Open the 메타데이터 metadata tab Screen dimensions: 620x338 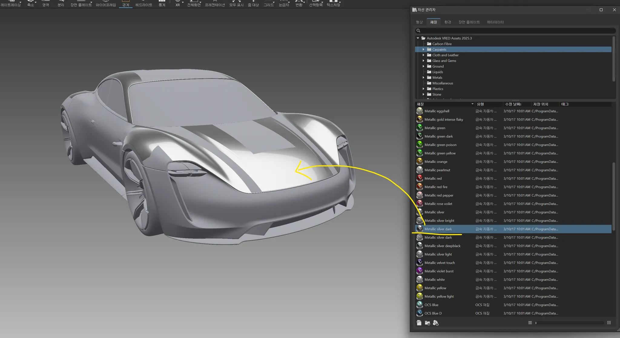[x=495, y=22]
